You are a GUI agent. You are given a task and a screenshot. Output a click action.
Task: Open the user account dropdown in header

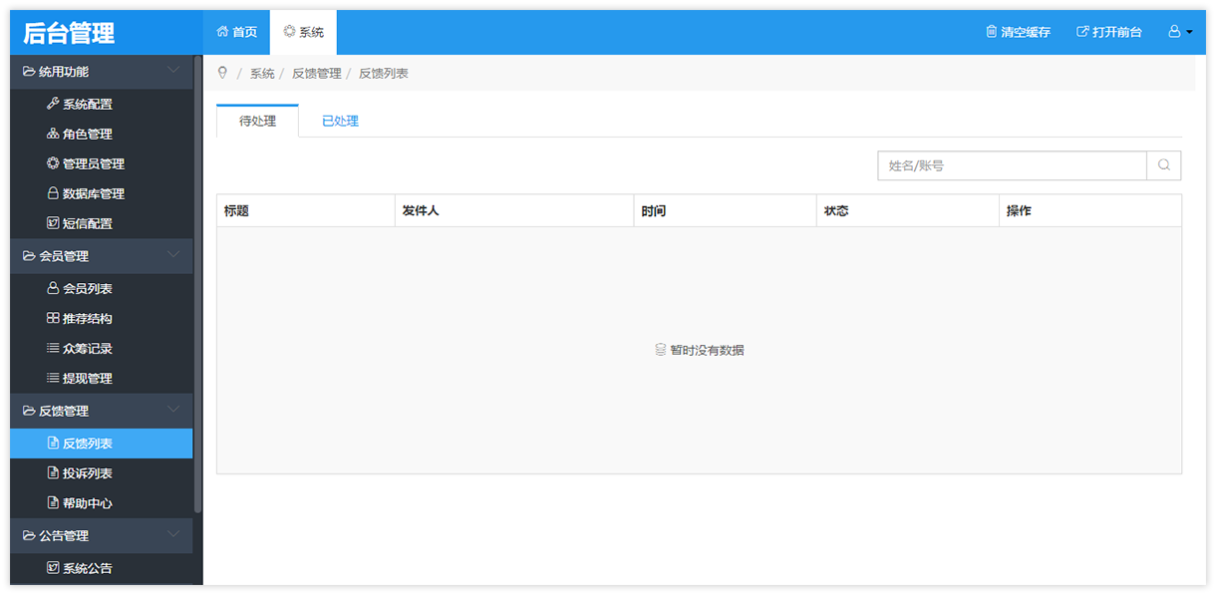(x=1180, y=32)
